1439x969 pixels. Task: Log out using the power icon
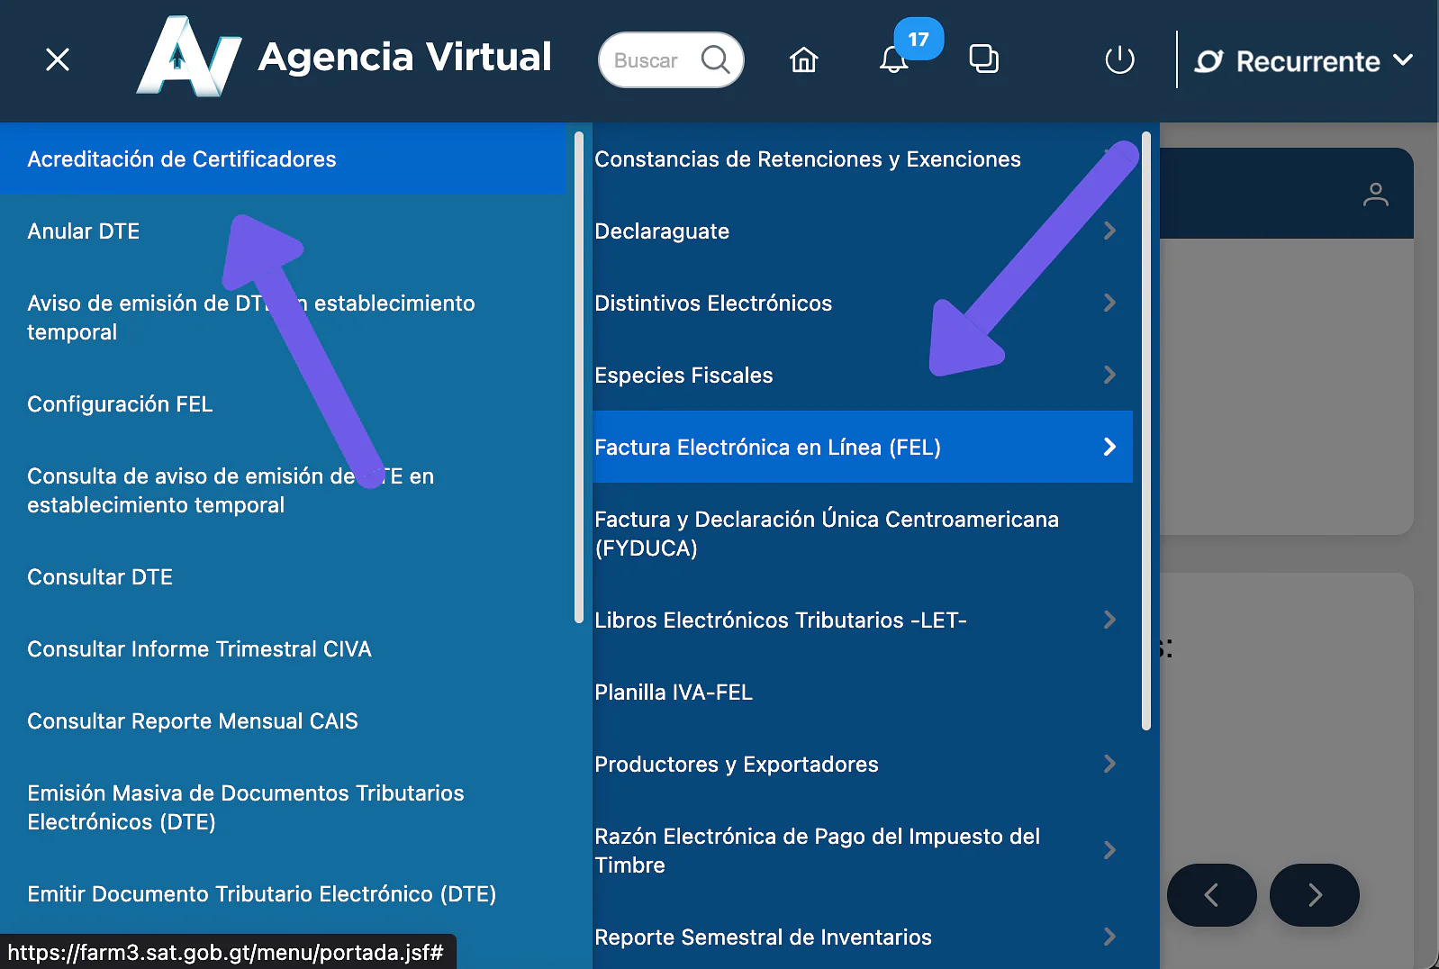pos(1119,59)
